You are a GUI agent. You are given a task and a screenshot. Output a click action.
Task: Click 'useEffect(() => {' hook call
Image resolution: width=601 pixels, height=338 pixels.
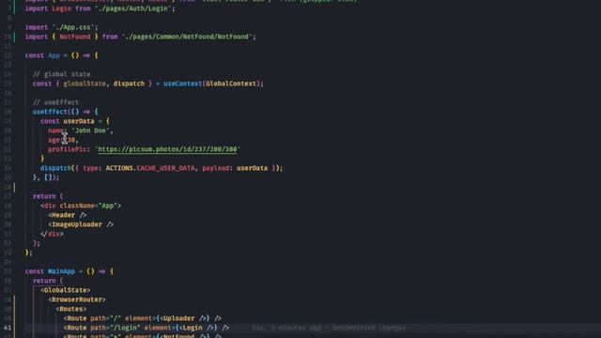[65, 112]
